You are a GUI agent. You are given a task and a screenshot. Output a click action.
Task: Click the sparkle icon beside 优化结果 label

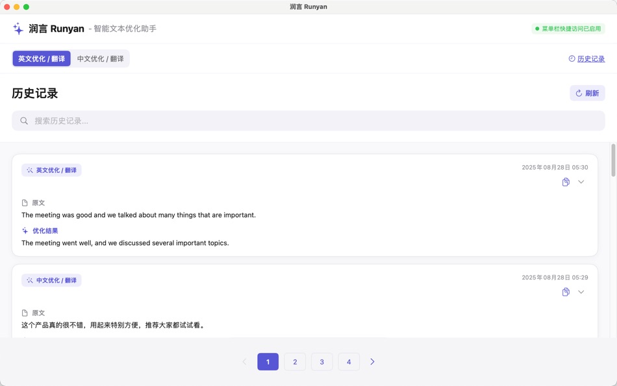(24, 230)
